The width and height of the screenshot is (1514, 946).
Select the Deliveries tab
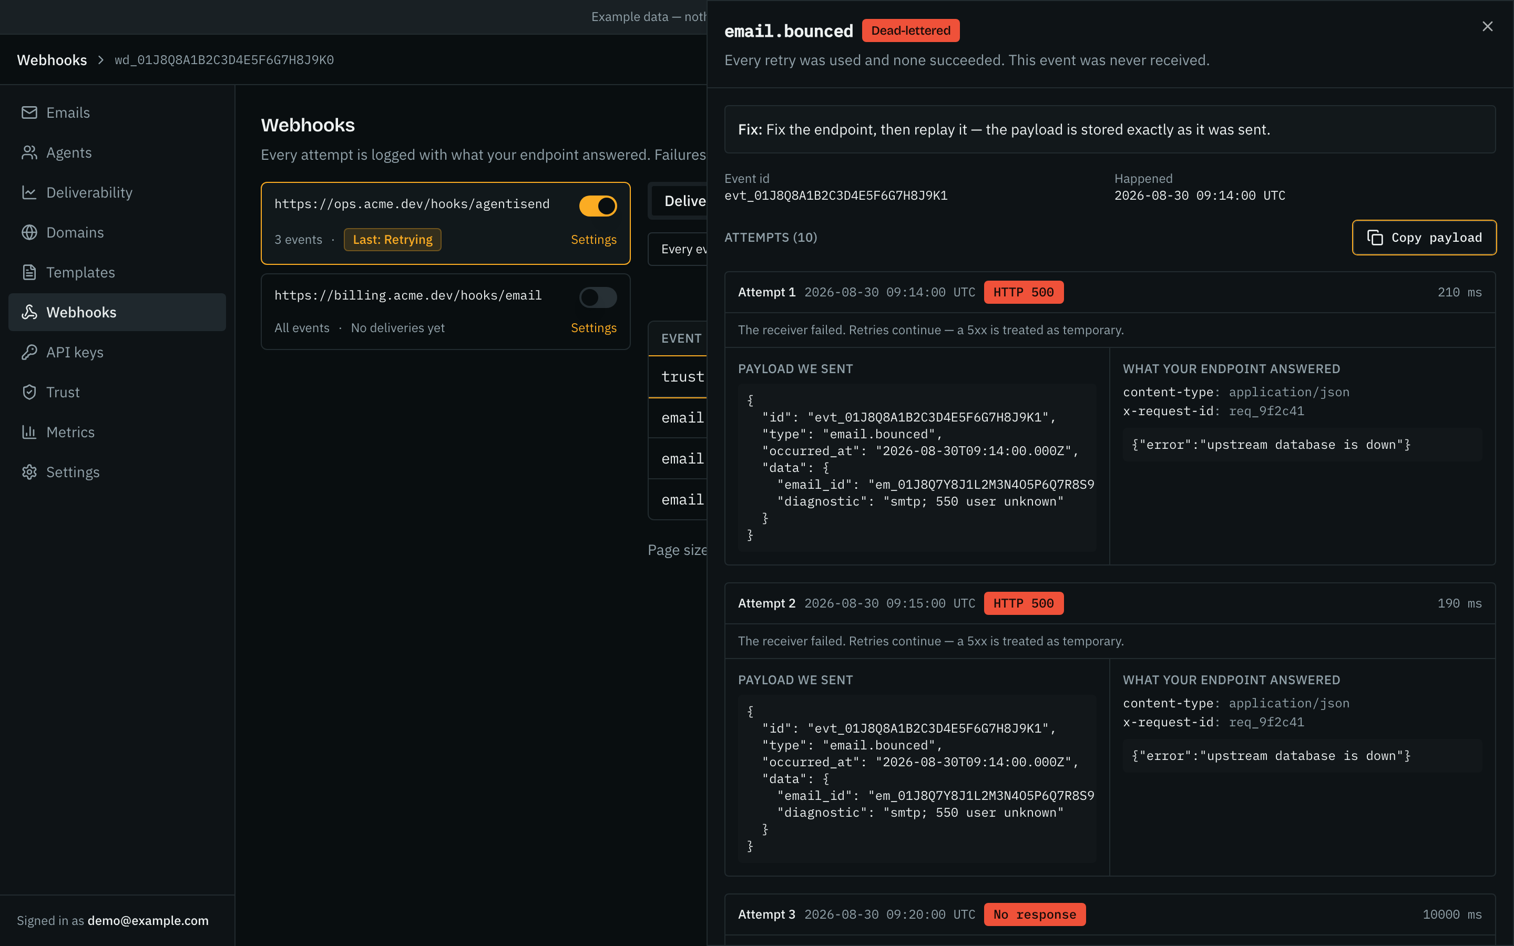(x=680, y=201)
